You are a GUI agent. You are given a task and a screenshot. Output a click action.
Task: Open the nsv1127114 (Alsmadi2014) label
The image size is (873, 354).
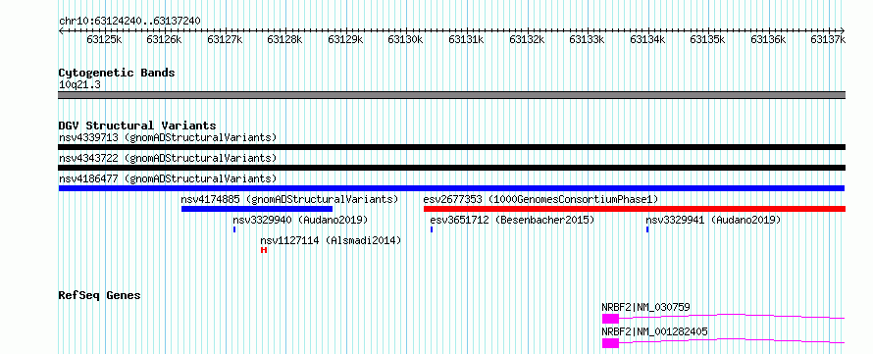331,240
